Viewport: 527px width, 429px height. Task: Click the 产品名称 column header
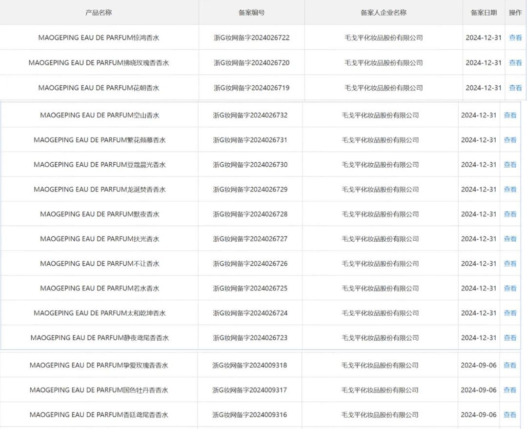99,12
